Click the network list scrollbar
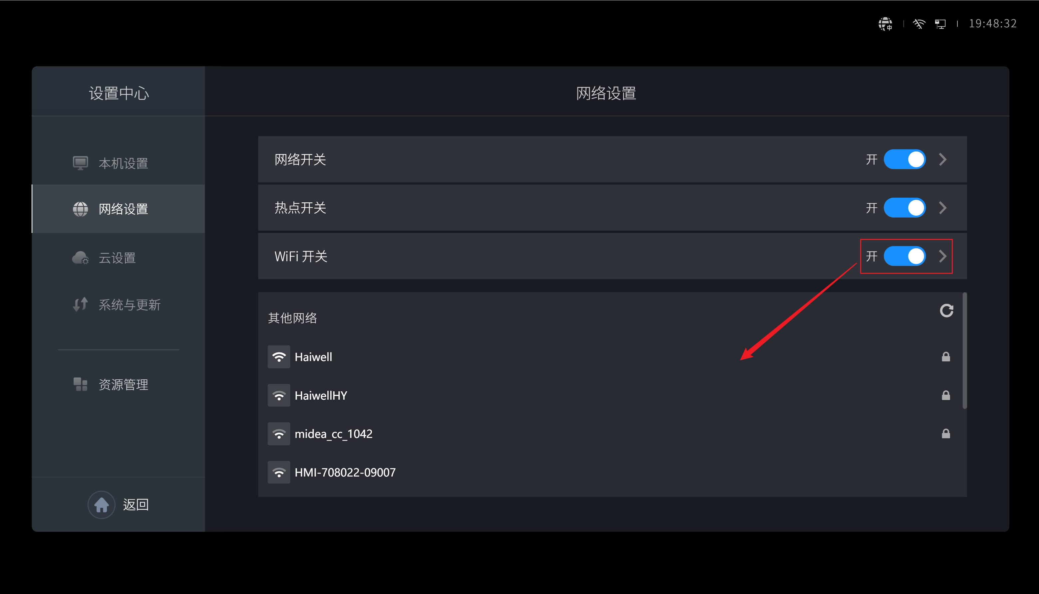Viewport: 1039px width, 594px height. click(964, 350)
